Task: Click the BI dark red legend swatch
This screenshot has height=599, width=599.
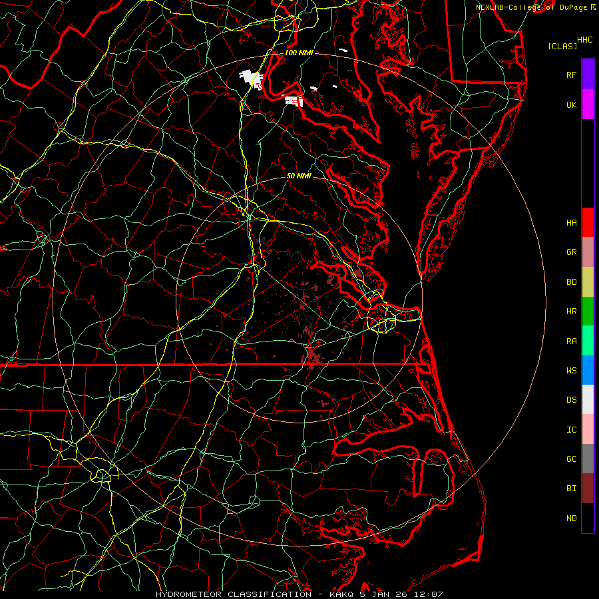Action: click(x=588, y=489)
